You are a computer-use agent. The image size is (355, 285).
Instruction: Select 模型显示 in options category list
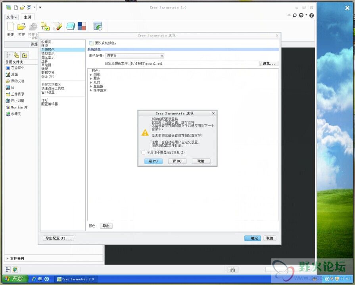coord(48,54)
